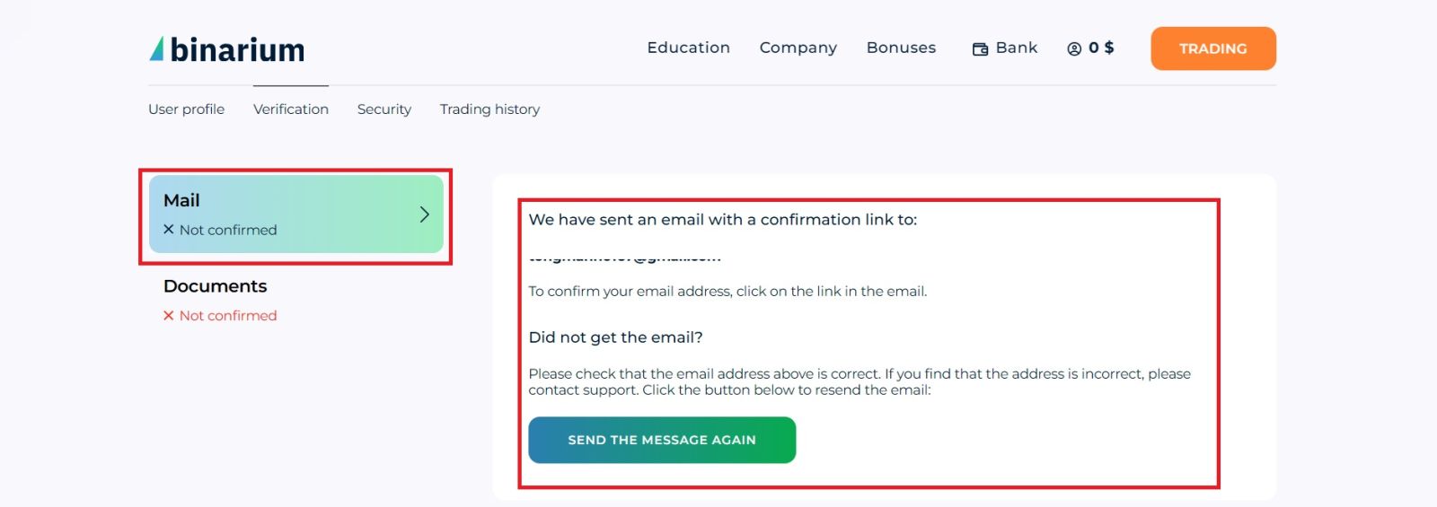
Task: Open the Bank link label
Action: click(1016, 48)
